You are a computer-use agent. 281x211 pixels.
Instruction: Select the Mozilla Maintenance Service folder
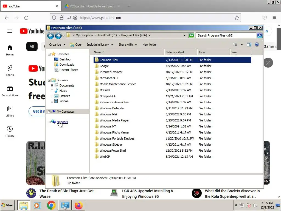172,84
